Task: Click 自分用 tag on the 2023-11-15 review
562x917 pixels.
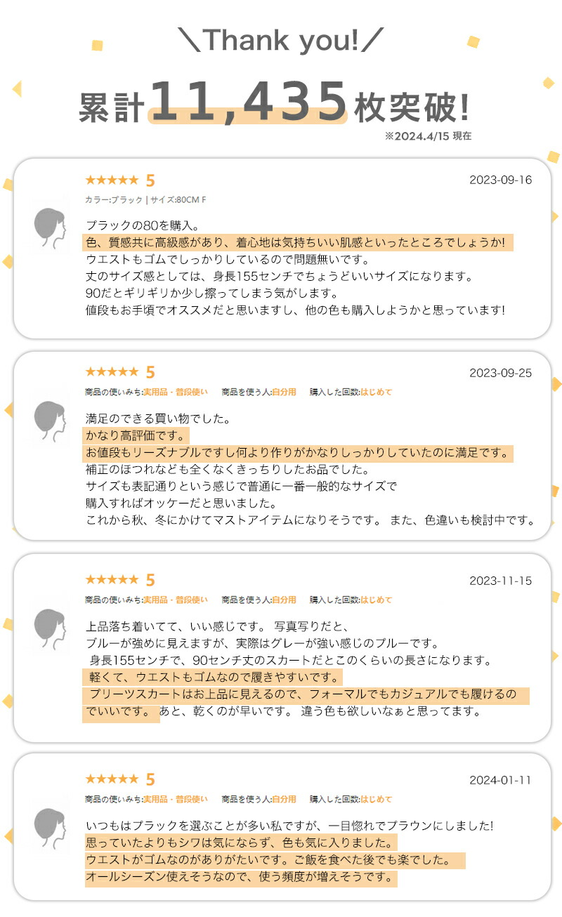Action: [284, 600]
